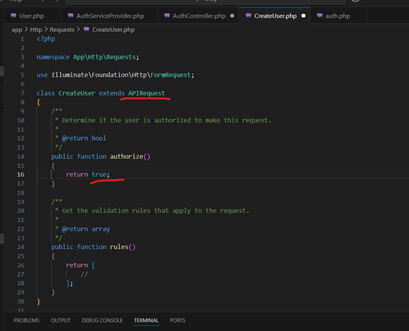The height and width of the screenshot is (331, 409).
Task: Close the unsaved AuthController.php tab via its dot
Action: click(x=232, y=16)
